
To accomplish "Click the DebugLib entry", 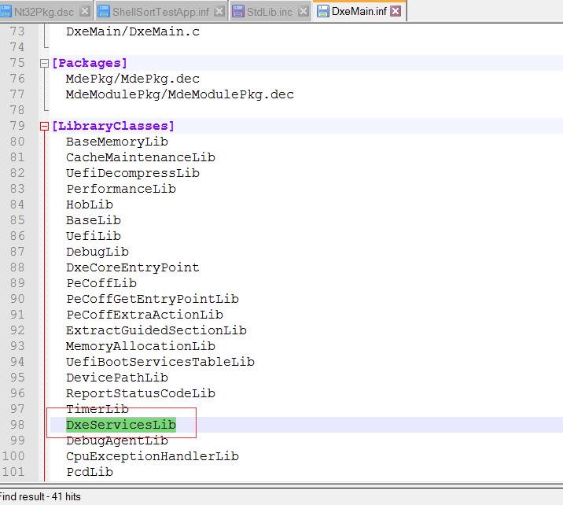I will click(x=98, y=252).
